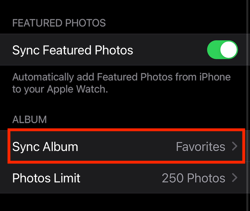Change the Favorites album selection

200,147
